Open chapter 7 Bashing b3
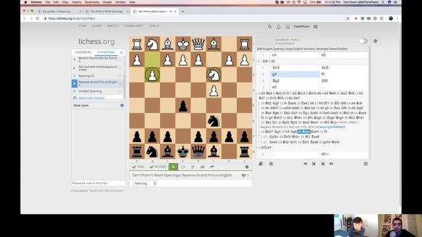Image resolution: width=422 pixels, height=237 pixels. pos(86,76)
